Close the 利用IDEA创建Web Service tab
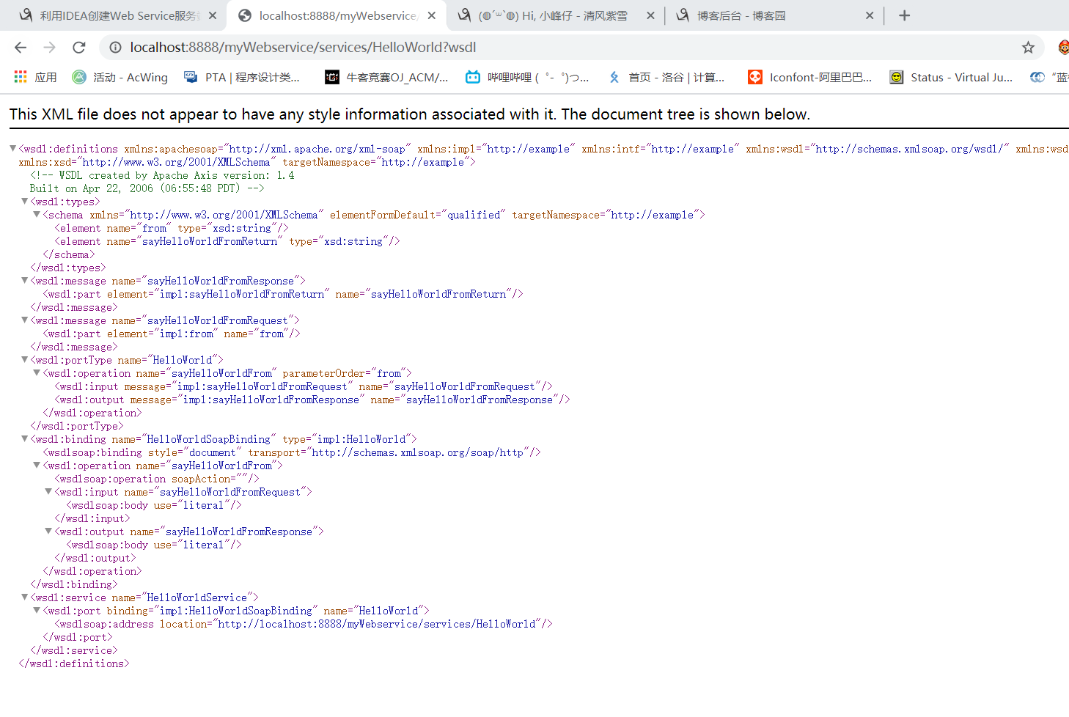Screen dimensions: 1069x717 [213, 15]
